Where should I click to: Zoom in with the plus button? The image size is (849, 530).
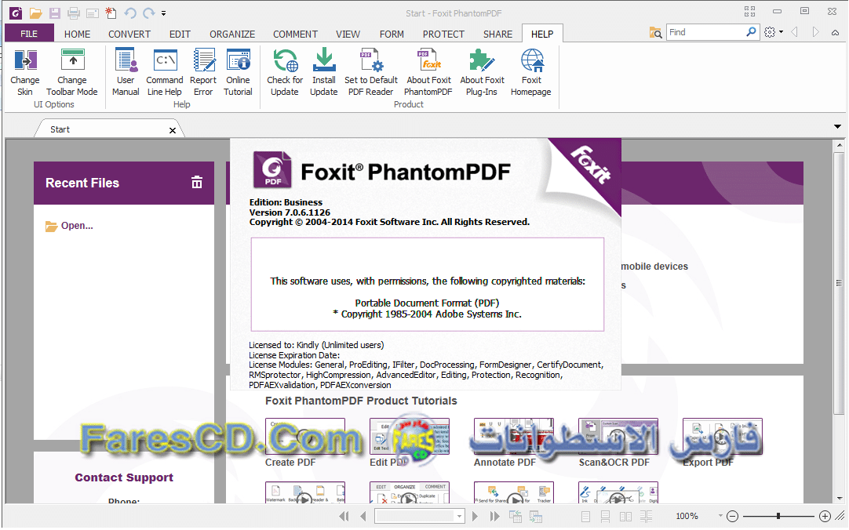click(825, 517)
